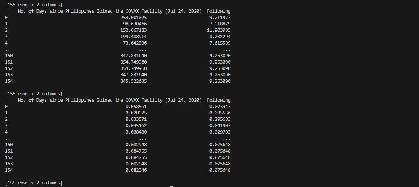Select the 0.045162 value in the second table
The height and width of the screenshot is (187, 419).
[136, 126]
